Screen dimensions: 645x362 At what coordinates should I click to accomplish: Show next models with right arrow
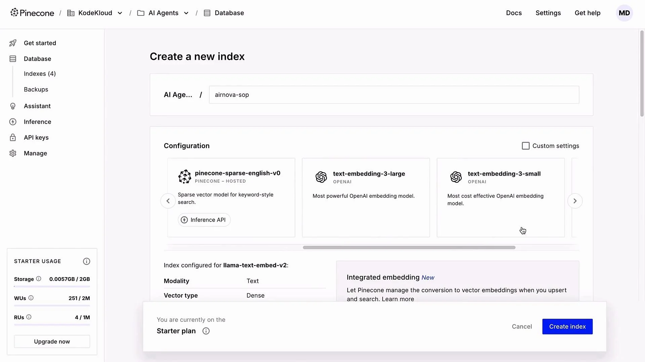point(575,201)
